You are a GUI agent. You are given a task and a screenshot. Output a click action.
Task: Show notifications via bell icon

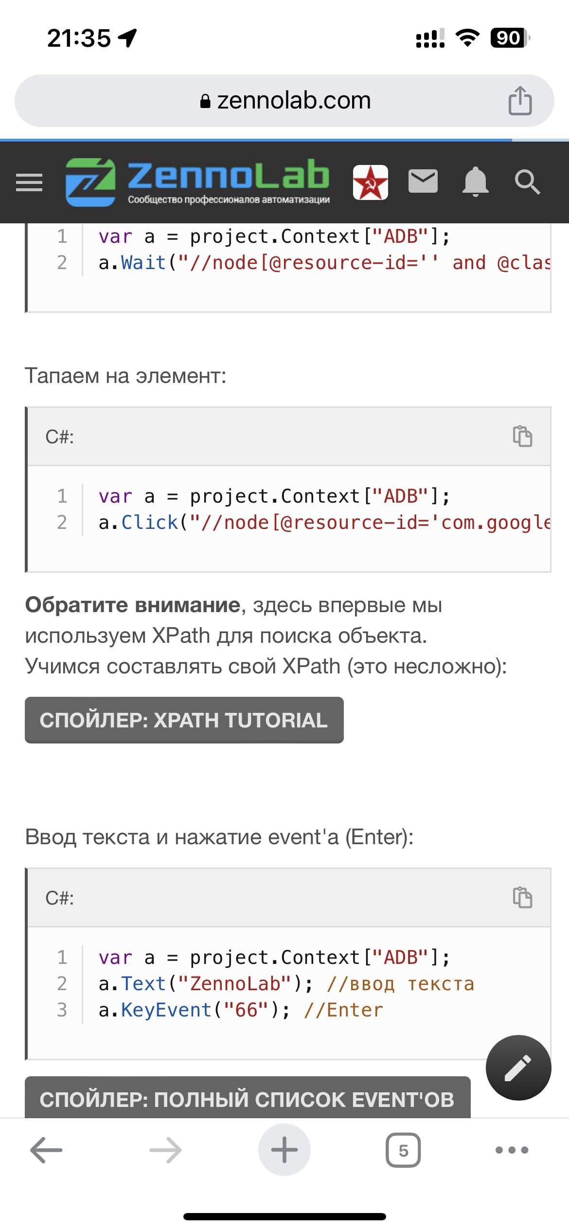(x=475, y=181)
